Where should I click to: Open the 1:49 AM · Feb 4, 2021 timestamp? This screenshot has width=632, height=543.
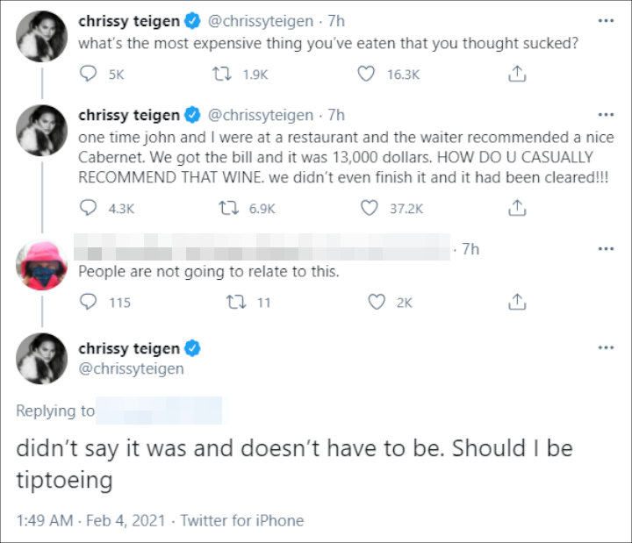click(x=90, y=520)
